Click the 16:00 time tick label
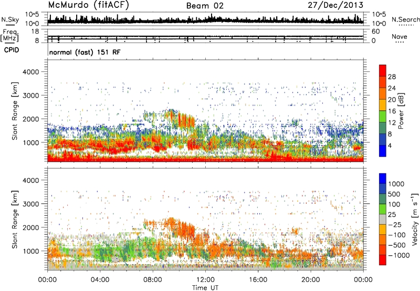This screenshot has height=291, width=420. [258, 280]
